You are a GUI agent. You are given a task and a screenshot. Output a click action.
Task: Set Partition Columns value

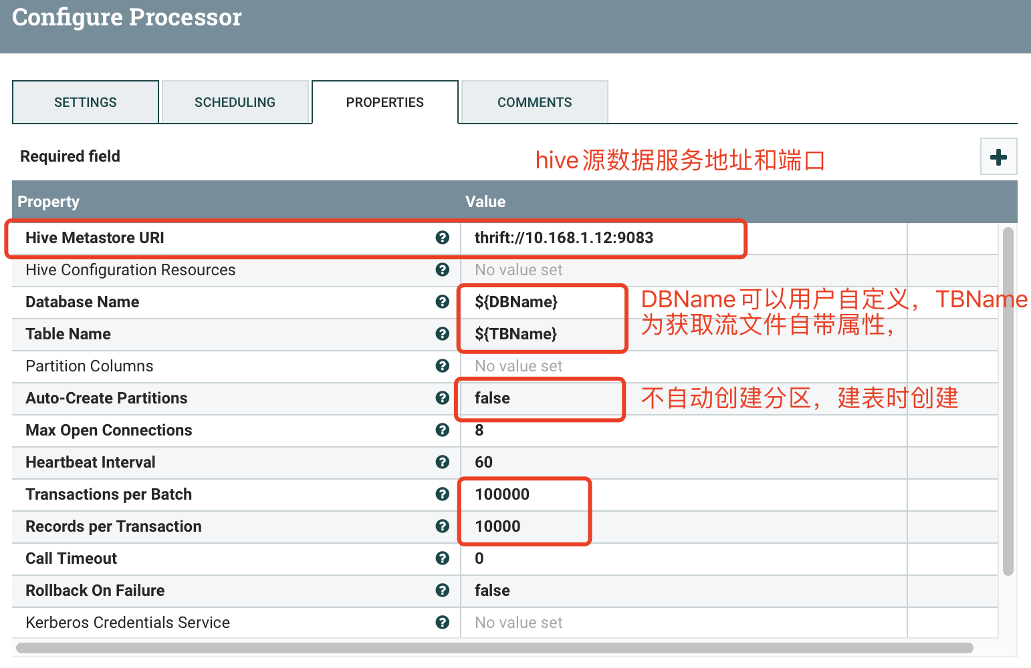click(683, 366)
